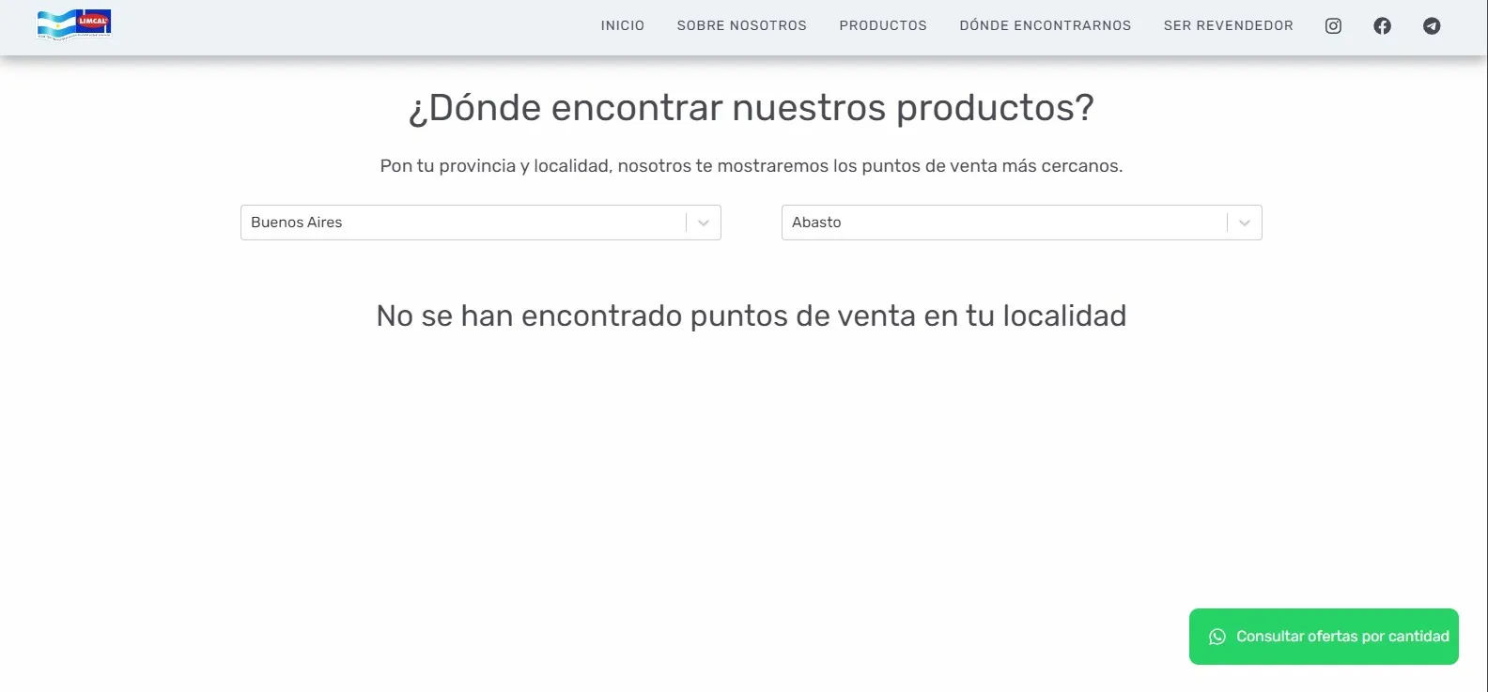The image size is (1488, 692).
Task: Open SER REVENDEDOR page
Action: click(1229, 26)
